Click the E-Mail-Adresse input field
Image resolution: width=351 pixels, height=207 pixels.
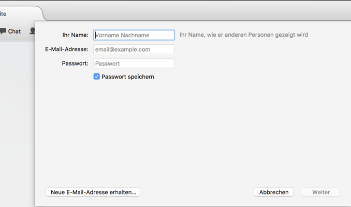(134, 50)
